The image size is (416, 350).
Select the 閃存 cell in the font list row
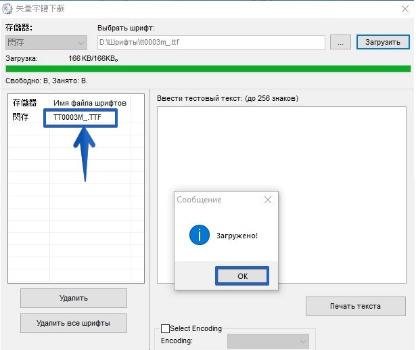pyautogui.click(x=21, y=117)
